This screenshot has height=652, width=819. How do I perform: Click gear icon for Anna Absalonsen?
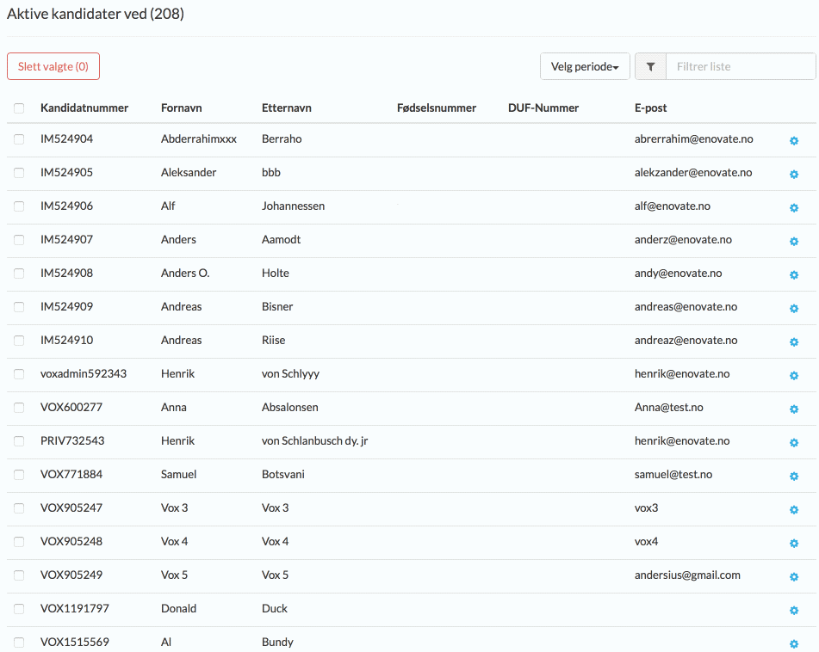tap(794, 409)
